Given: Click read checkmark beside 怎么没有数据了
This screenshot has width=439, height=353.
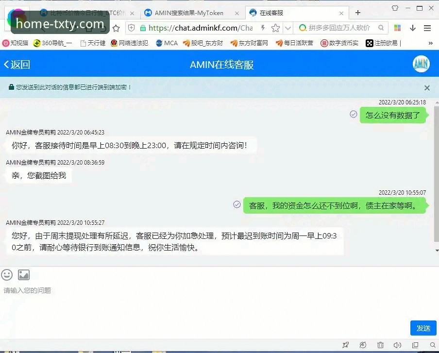Looking at the screenshot, I should point(354,114).
